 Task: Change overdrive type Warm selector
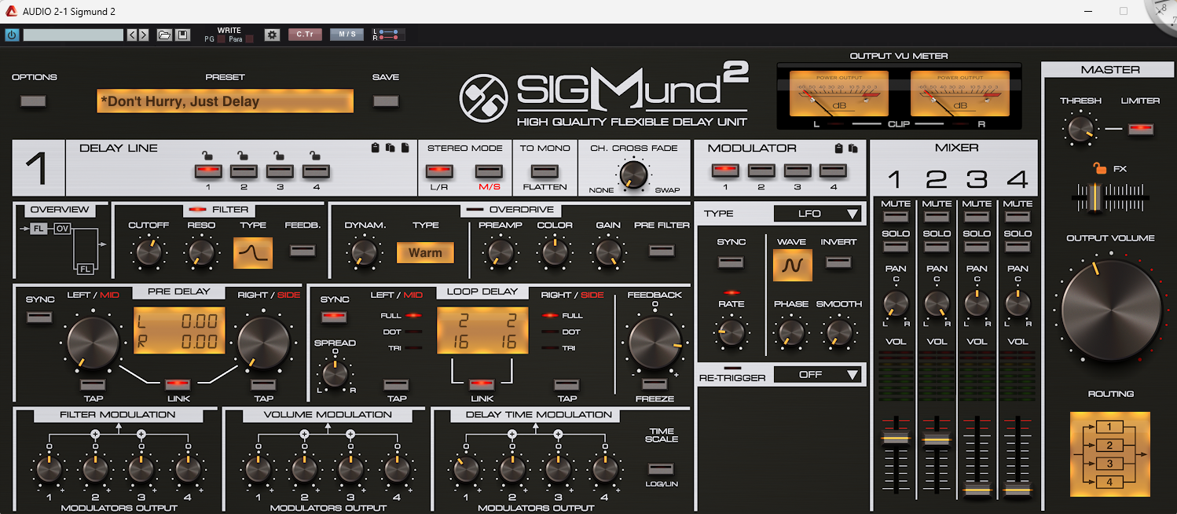pyautogui.click(x=425, y=252)
